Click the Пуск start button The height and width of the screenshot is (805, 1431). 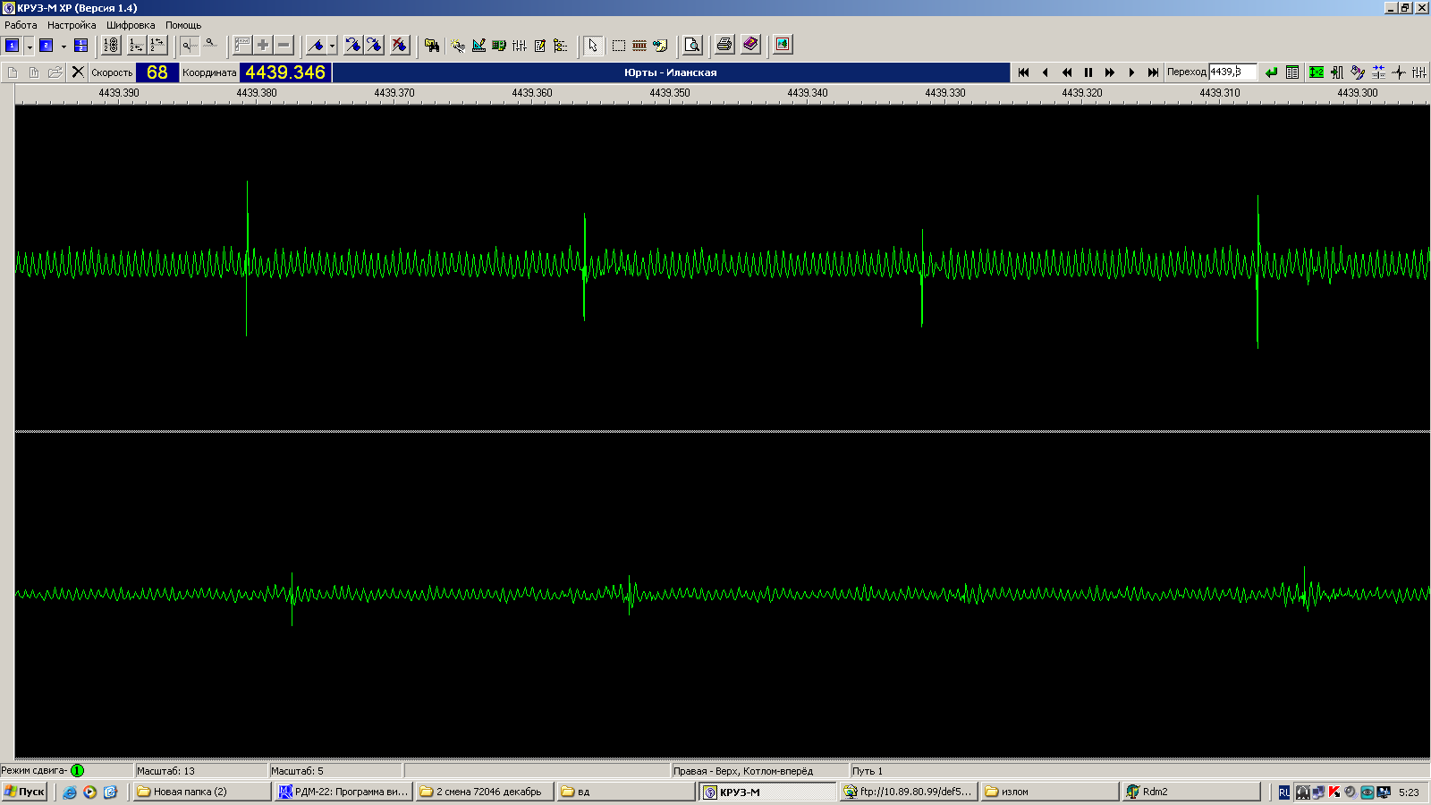tap(24, 792)
